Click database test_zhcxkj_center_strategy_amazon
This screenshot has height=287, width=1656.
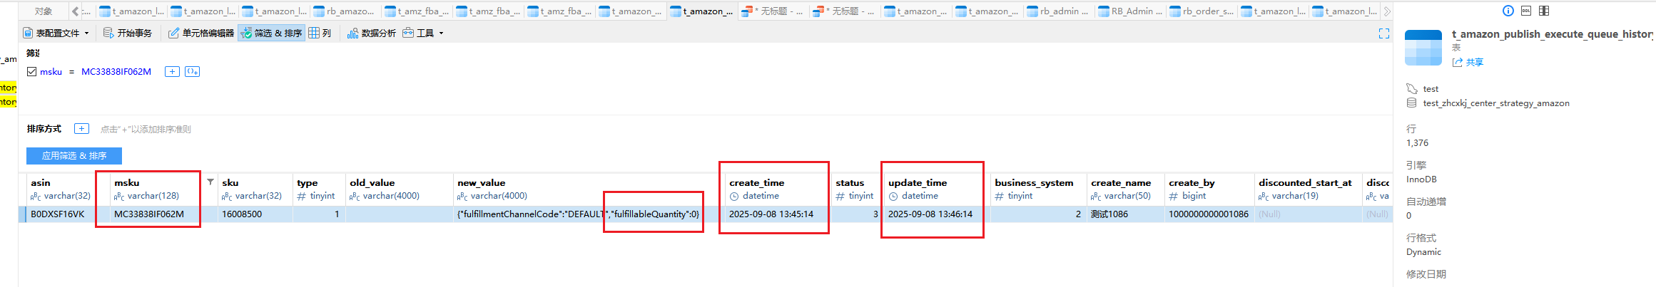tap(1496, 103)
